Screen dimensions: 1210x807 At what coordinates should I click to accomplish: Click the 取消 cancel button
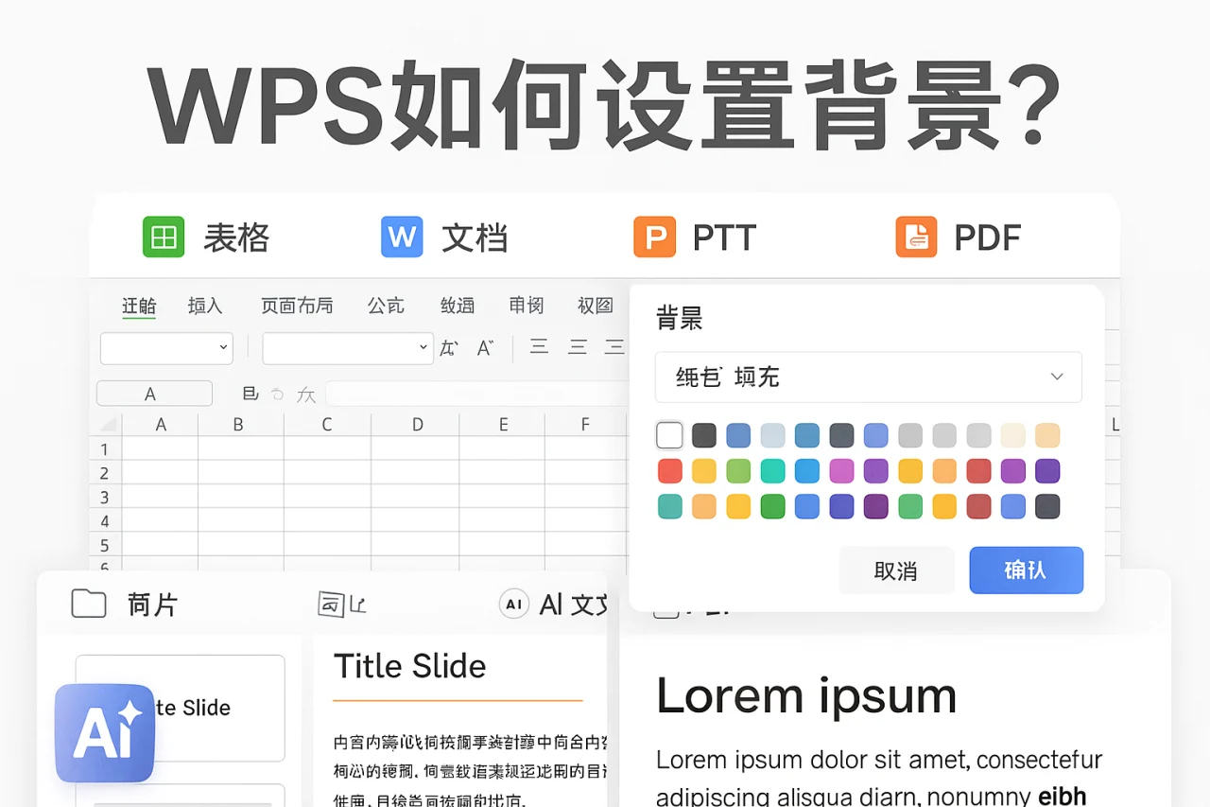(896, 570)
